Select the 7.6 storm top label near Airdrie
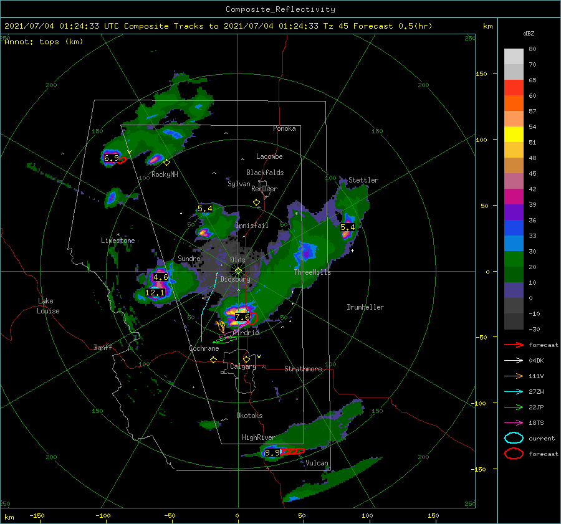 pos(242,317)
